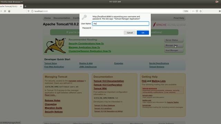Open Tomcat 10.0 Git Repository link

click(x=108, y=111)
